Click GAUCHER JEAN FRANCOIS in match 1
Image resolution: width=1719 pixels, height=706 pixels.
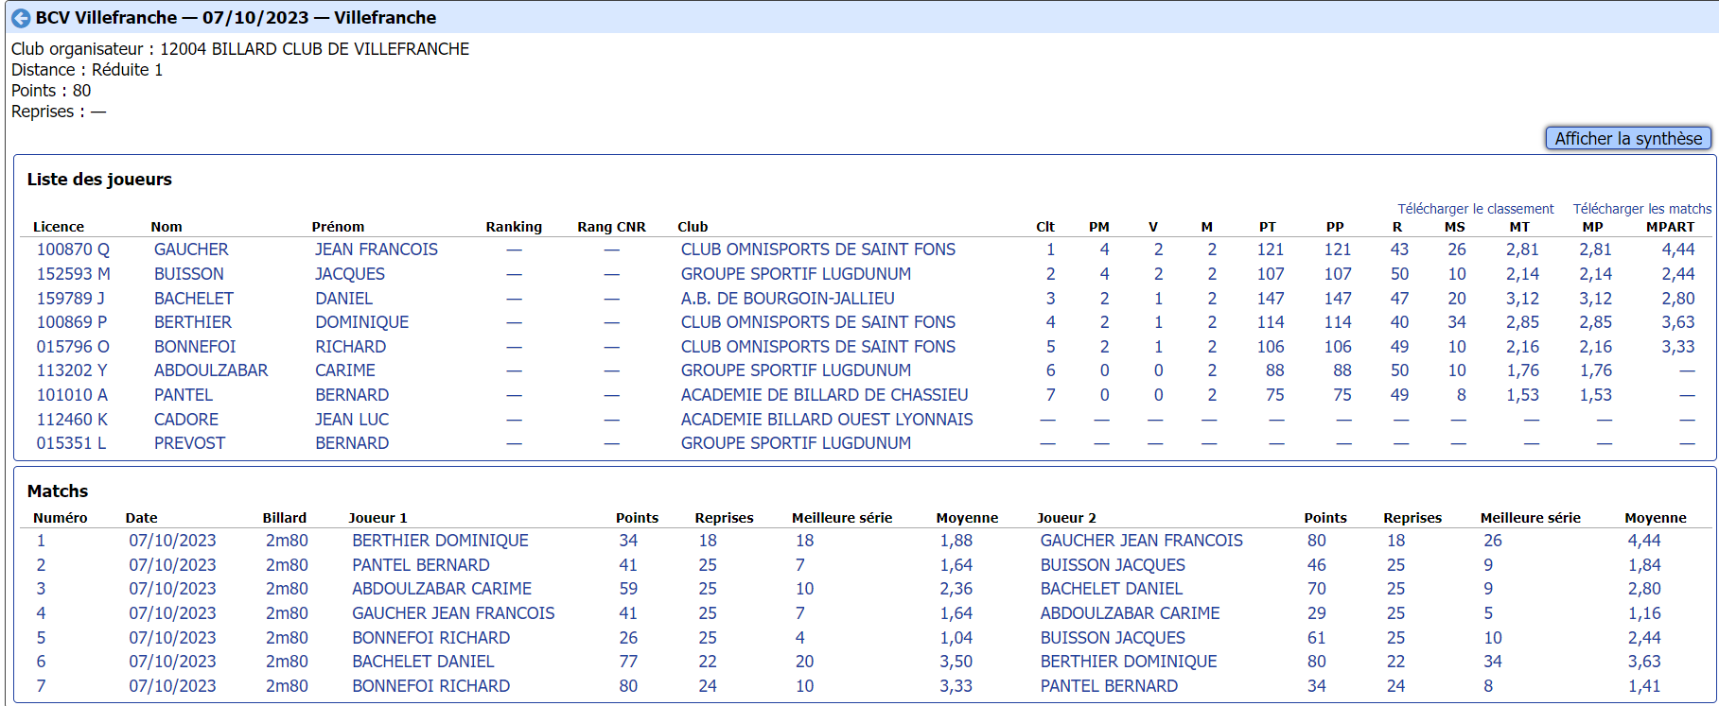[1142, 541]
